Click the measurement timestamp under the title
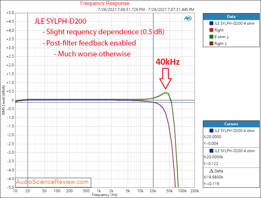Screen dimensions: 261x198 tap(146, 10)
